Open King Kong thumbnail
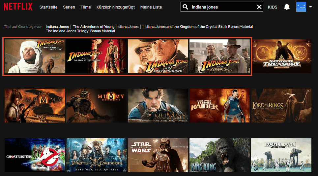Viewport: 318px width, 176px height. pos(220,155)
